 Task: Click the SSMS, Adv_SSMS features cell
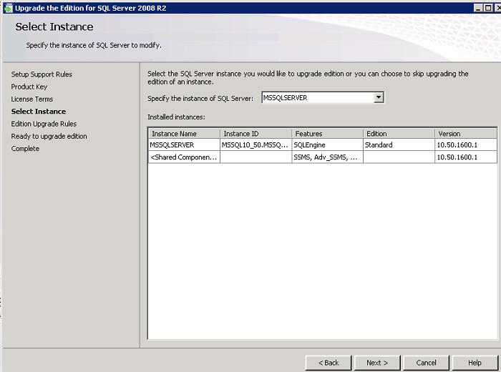tap(328, 157)
